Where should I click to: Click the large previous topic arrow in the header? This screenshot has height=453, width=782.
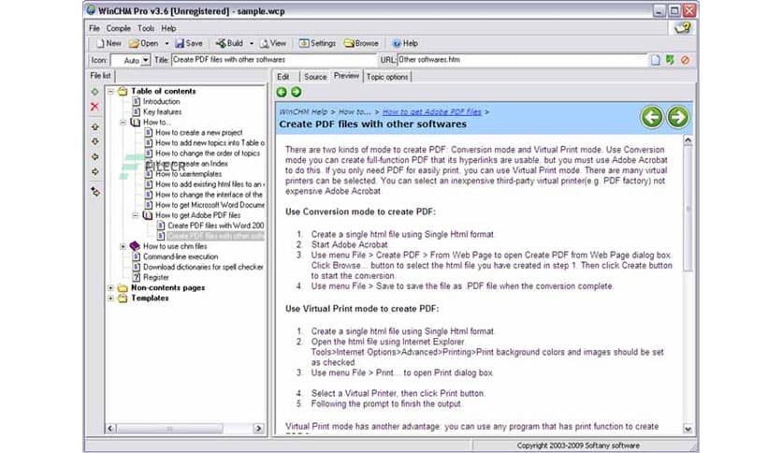[652, 118]
